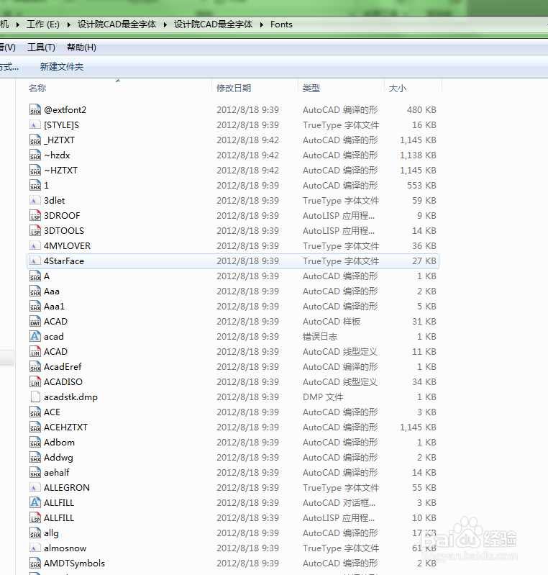Select the 3dlet TrueType font icon
Image resolution: width=548 pixels, height=575 pixels.
click(35, 200)
